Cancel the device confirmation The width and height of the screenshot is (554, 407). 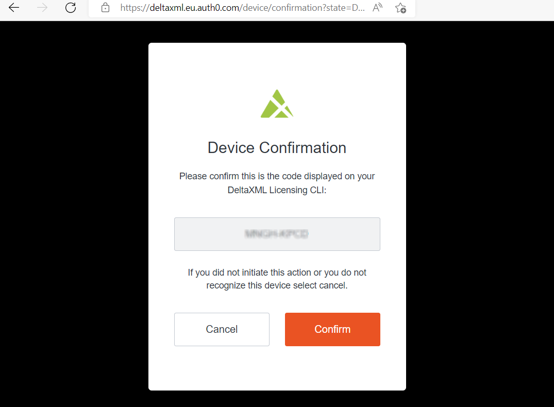point(222,329)
